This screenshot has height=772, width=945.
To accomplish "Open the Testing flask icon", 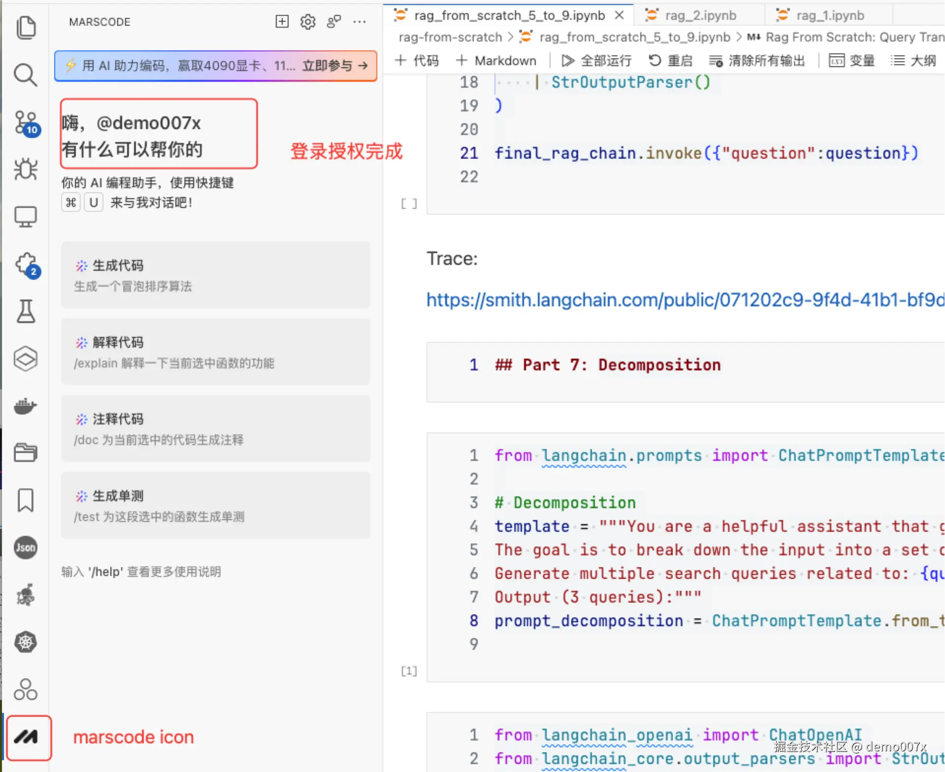I will pos(26,311).
